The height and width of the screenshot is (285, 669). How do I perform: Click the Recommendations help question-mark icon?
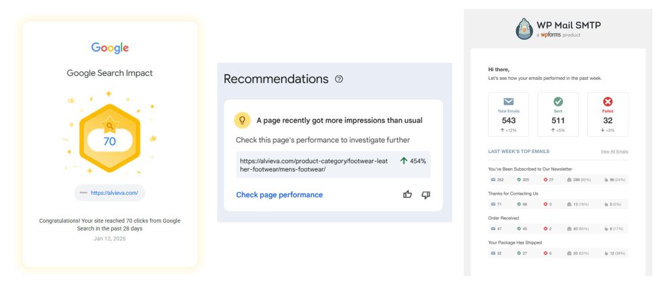338,79
